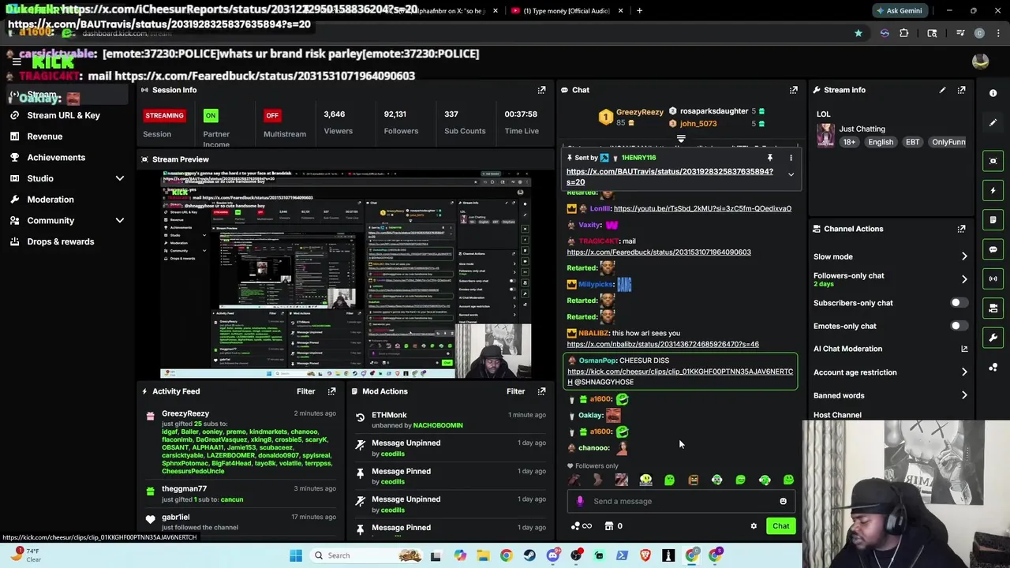1010x568 pixels.
Task: Open the hamburger sidebar menu
Action: coord(17,62)
